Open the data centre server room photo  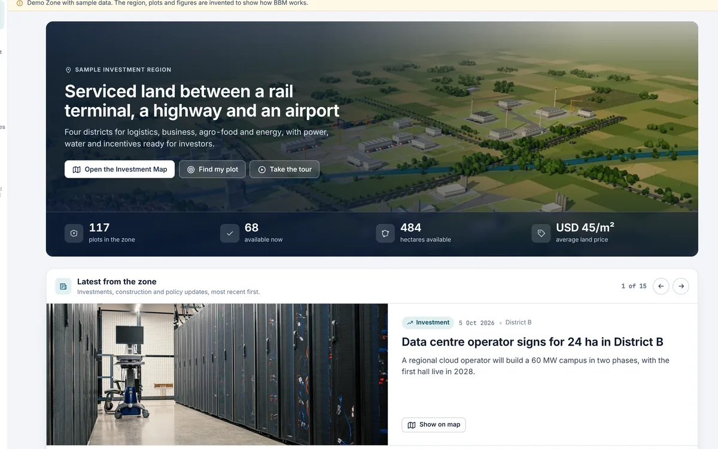pyautogui.click(x=217, y=374)
